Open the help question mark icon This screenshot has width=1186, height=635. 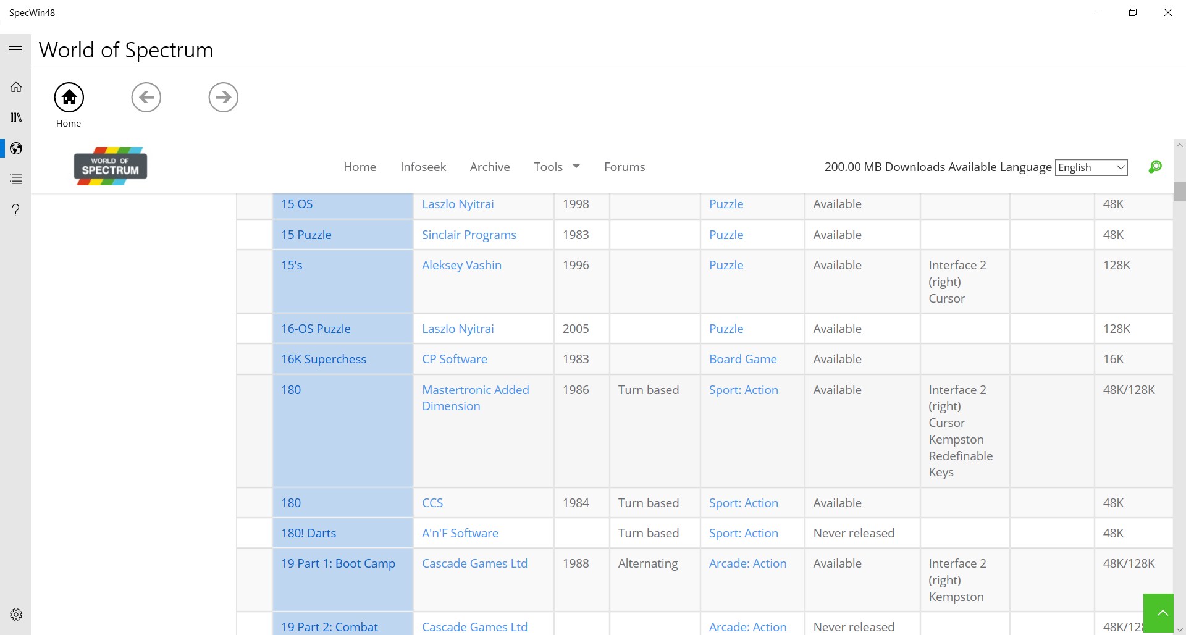(x=16, y=210)
